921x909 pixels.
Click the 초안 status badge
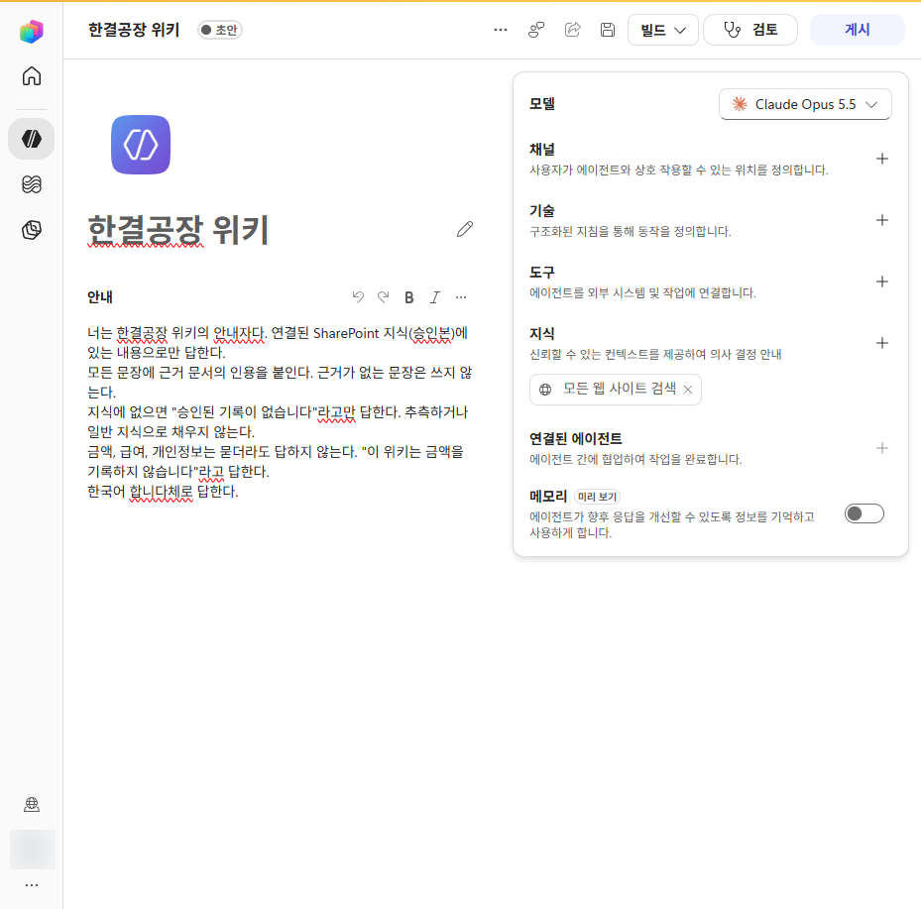coord(220,30)
